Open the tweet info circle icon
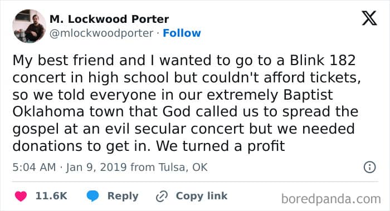 [369, 167]
